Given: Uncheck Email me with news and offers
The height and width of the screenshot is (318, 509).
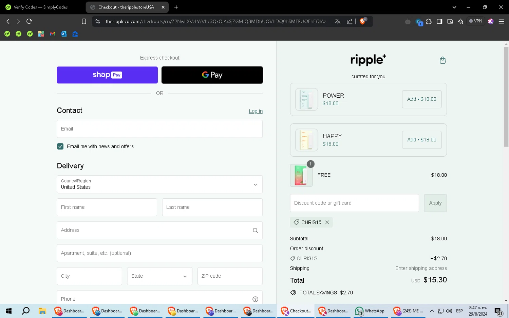Looking at the screenshot, I should [60, 146].
